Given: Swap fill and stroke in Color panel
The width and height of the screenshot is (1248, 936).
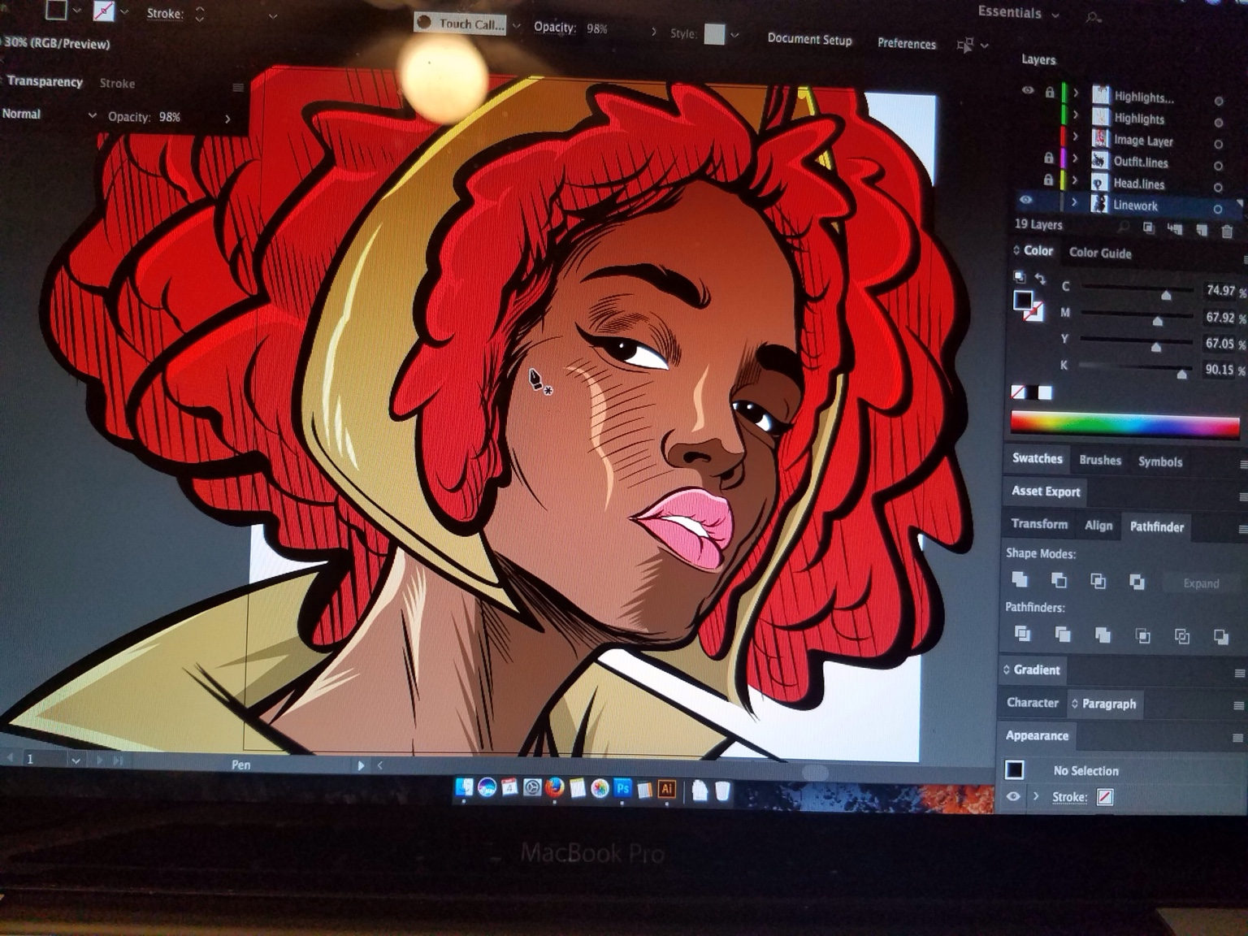Looking at the screenshot, I should (x=1040, y=279).
